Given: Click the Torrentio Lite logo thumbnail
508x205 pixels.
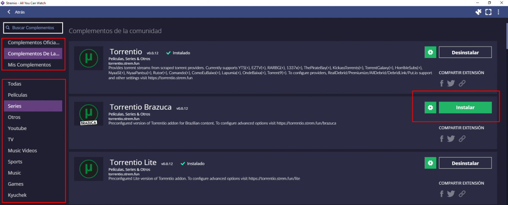Looking at the screenshot, I should [88, 169].
